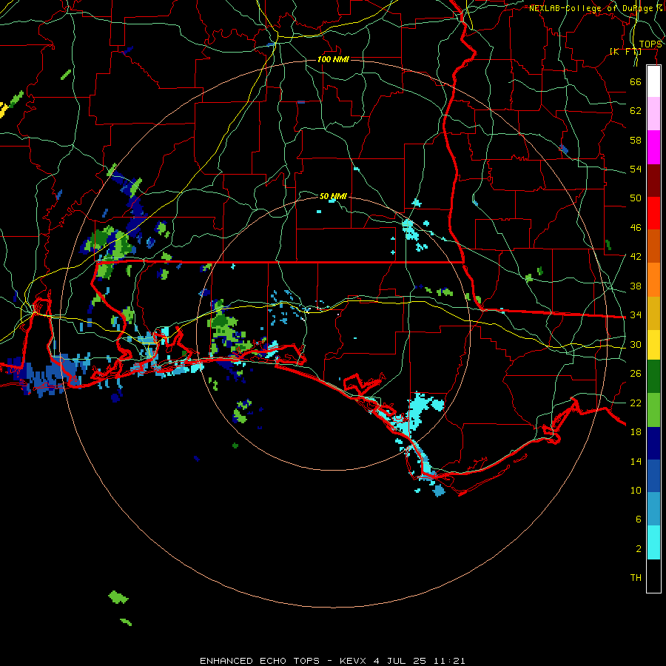
Task: Click the 'TOPS' legend title
Action: 650,44
